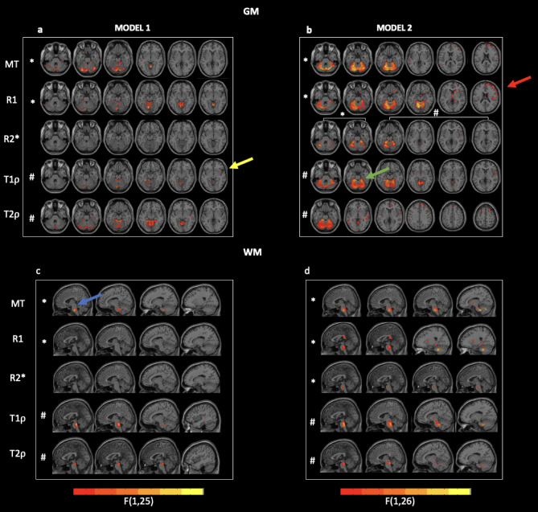Select the MODEL 1 title
This screenshot has width=538, height=512.
[133, 28]
